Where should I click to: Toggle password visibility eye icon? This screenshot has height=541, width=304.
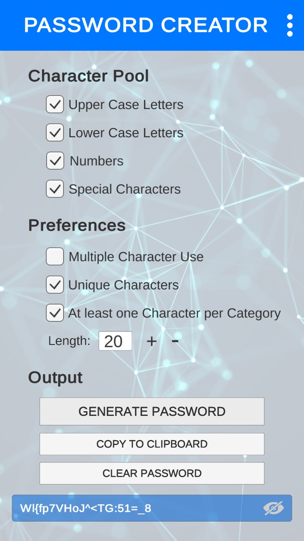(274, 508)
